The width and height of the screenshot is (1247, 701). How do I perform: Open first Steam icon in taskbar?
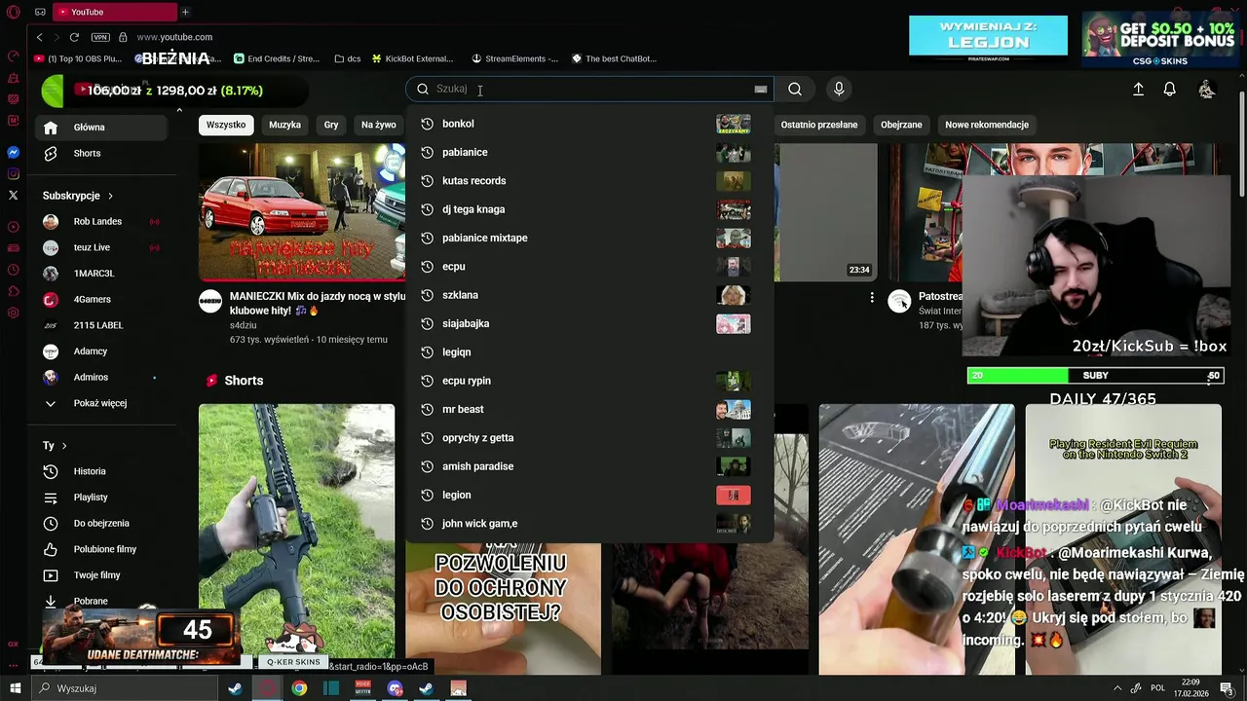(x=235, y=688)
